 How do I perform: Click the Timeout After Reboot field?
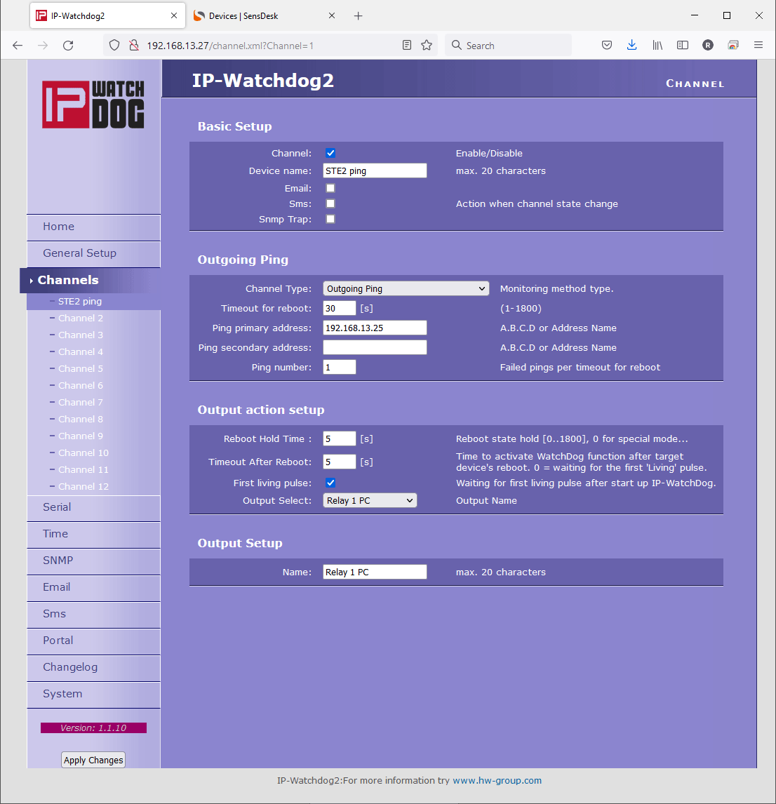click(340, 462)
